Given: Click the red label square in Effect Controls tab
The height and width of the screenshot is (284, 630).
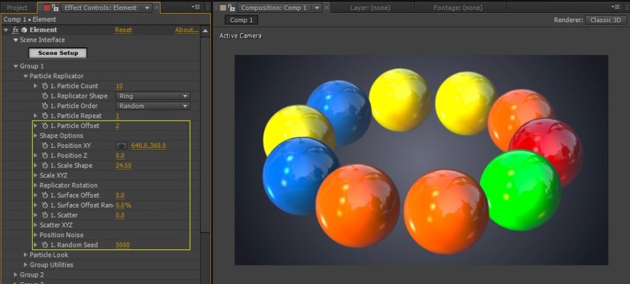Looking at the screenshot, I should pos(47,7).
